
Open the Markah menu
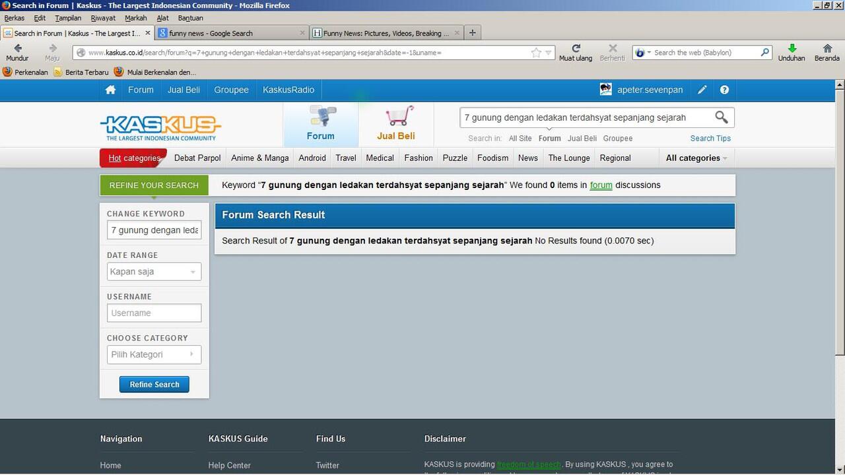point(136,18)
